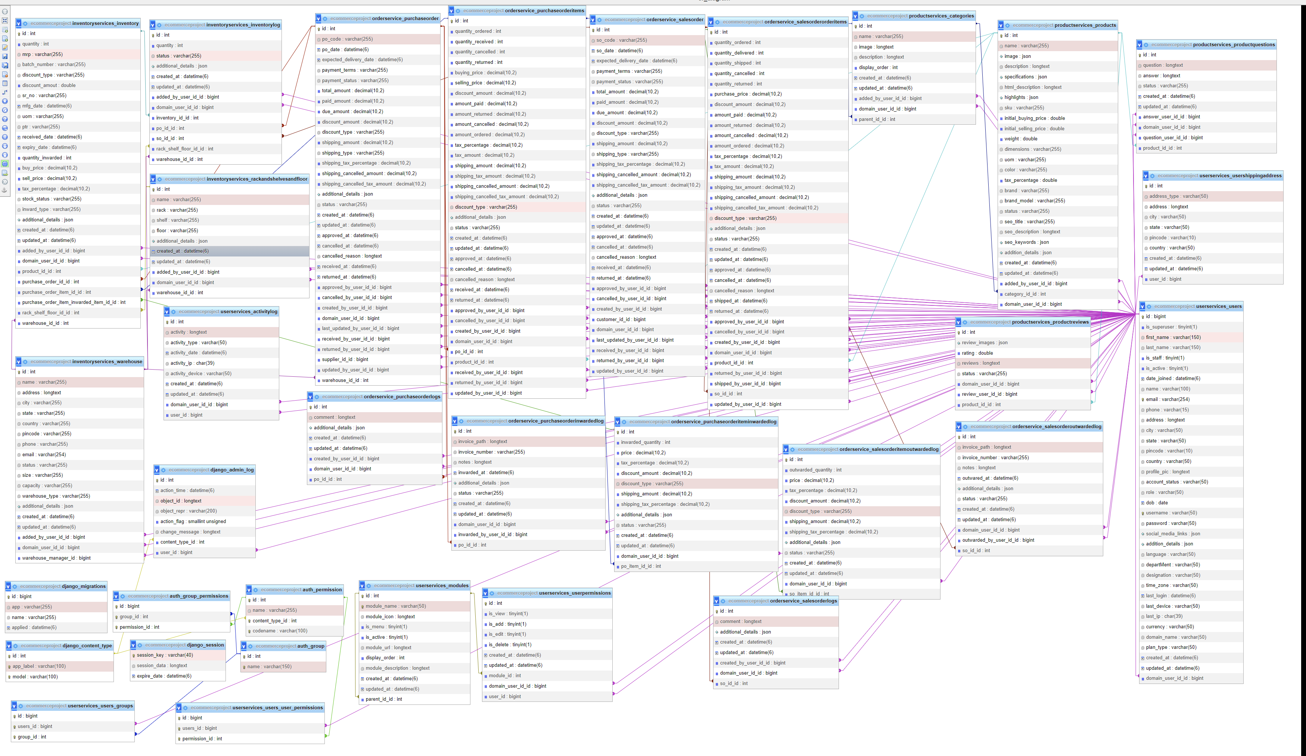Select the orderservice_purchaseorderlogs table title
Image resolution: width=1306 pixels, height=756 pixels.
pos(402,397)
